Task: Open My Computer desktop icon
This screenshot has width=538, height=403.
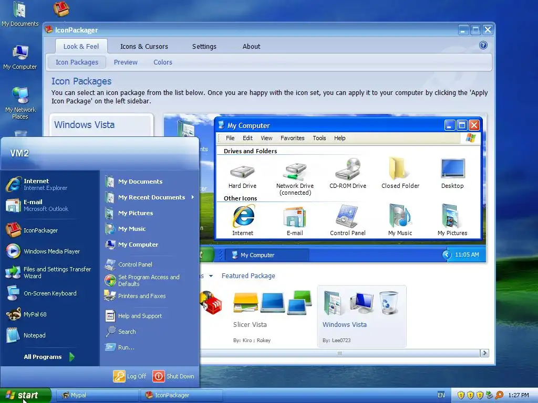Action: (x=20, y=57)
